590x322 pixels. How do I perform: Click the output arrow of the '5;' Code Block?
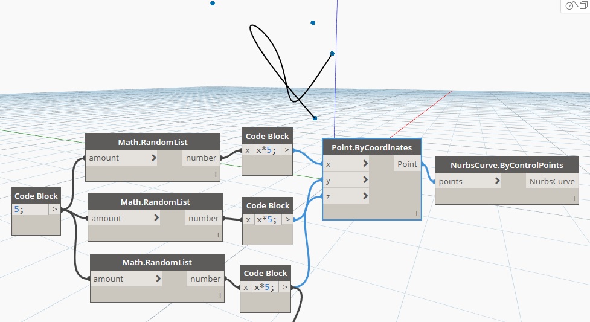(54, 210)
